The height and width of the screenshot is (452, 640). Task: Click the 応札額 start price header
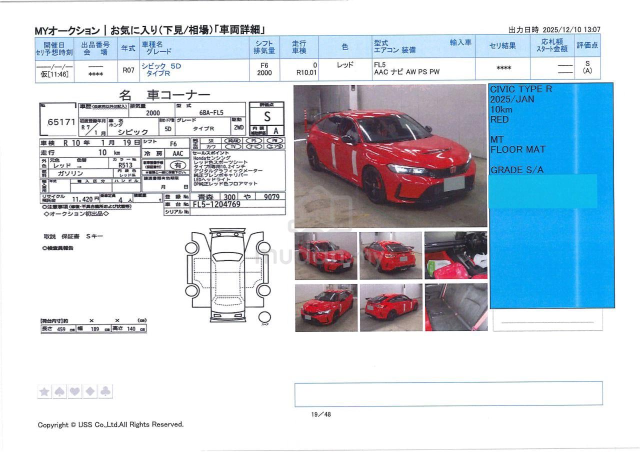pyautogui.click(x=552, y=46)
